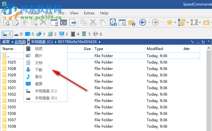Click the scrollbar up arrow
This screenshot has width=212, height=131.
(x=209, y=48)
